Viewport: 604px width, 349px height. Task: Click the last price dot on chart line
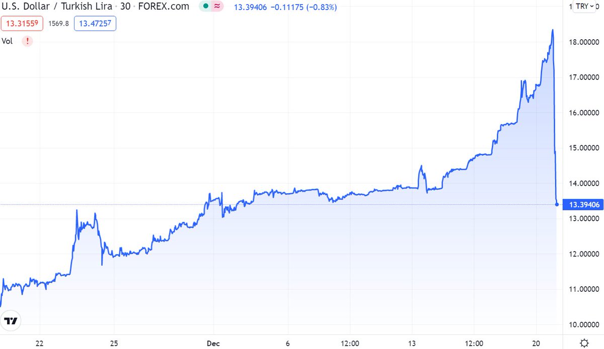point(557,204)
